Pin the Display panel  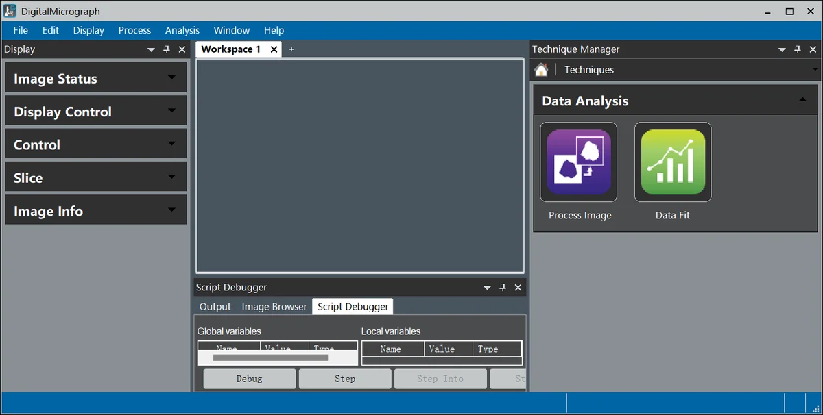pos(167,49)
